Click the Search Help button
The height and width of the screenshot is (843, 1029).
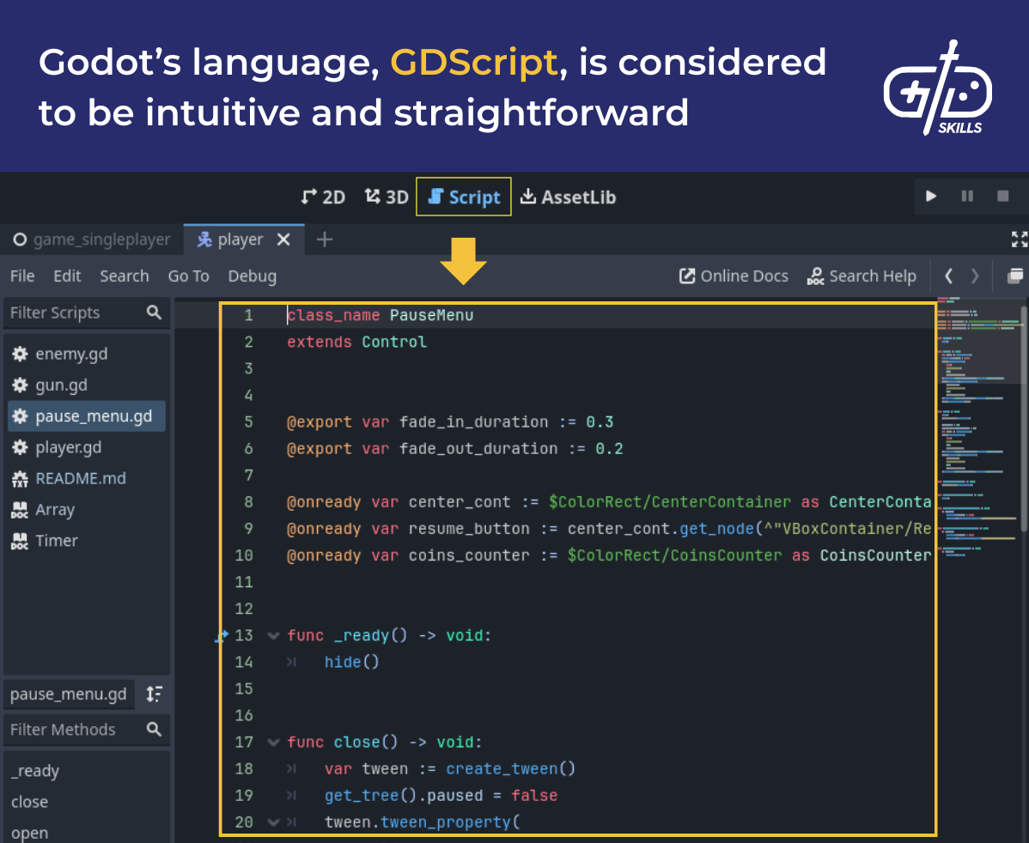pos(862,276)
